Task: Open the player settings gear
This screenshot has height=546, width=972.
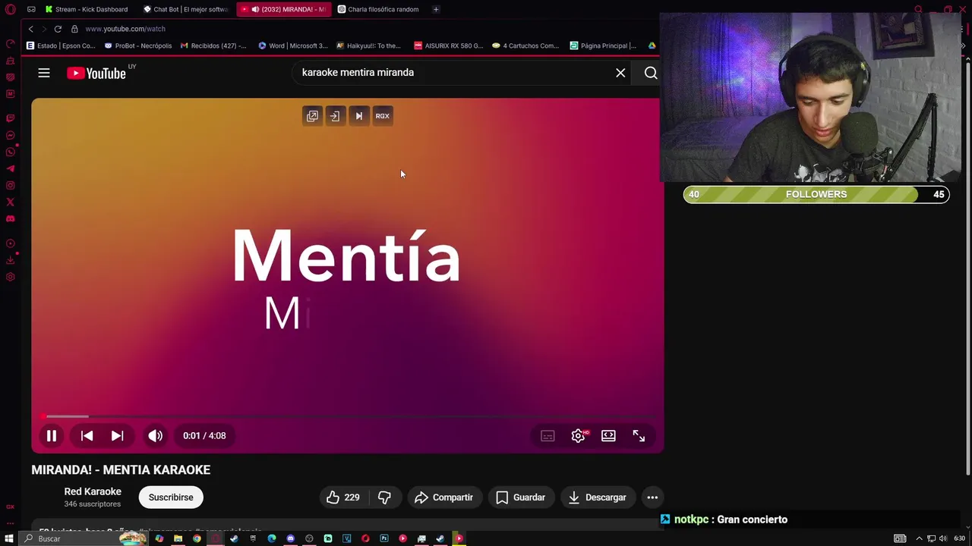Action: pyautogui.click(x=578, y=436)
